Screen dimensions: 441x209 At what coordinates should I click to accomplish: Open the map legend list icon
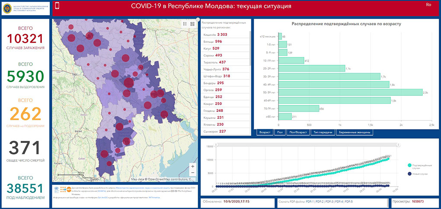pyautogui.click(x=185, y=24)
